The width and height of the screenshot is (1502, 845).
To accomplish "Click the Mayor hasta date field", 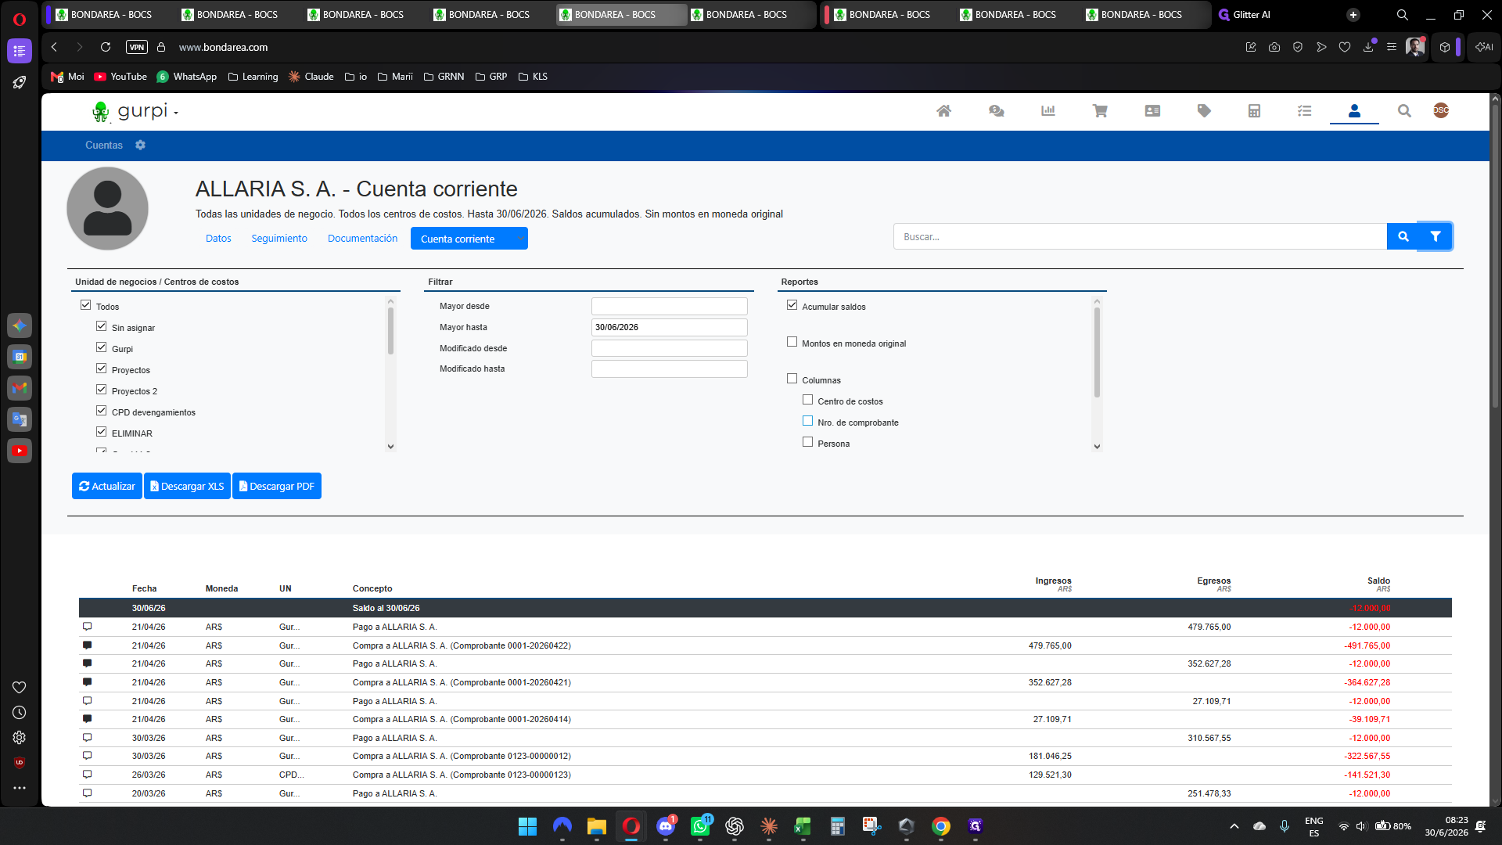I will click(x=669, y=327).
